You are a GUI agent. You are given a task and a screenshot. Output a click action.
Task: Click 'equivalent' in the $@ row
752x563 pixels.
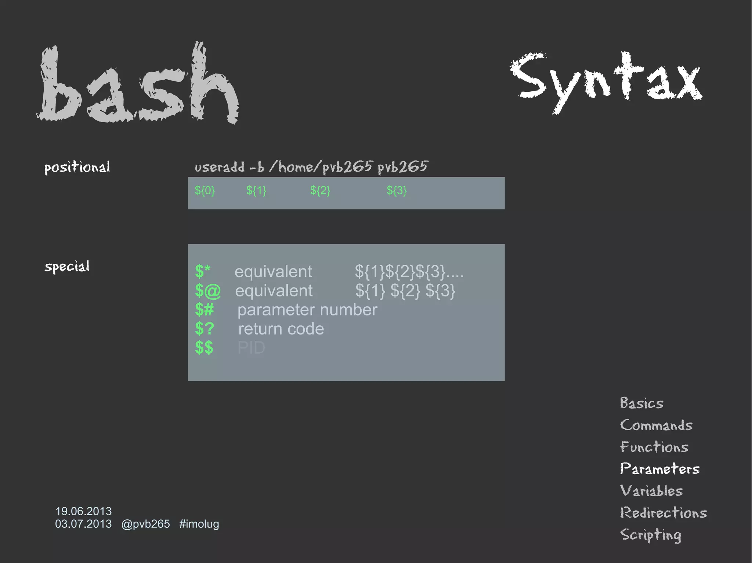[x=274, y=291]
